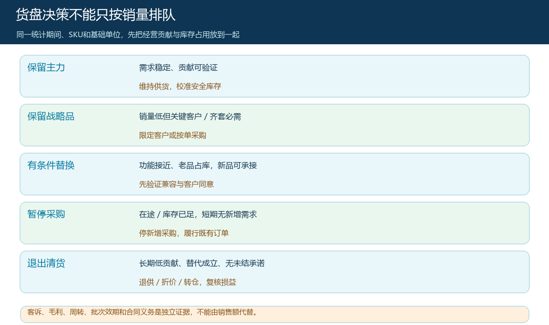
Task: Click the footnote beginning 客诉、毛利、周转
Action: (142, 312)
